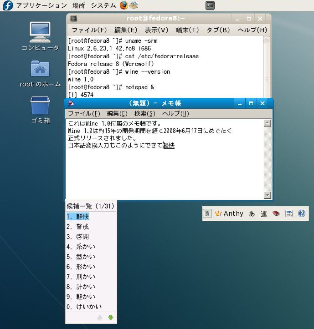This screenshot has height=329, width=314.
Task: Open terminal 端末(T) menu
Action: tap(187, 30)
